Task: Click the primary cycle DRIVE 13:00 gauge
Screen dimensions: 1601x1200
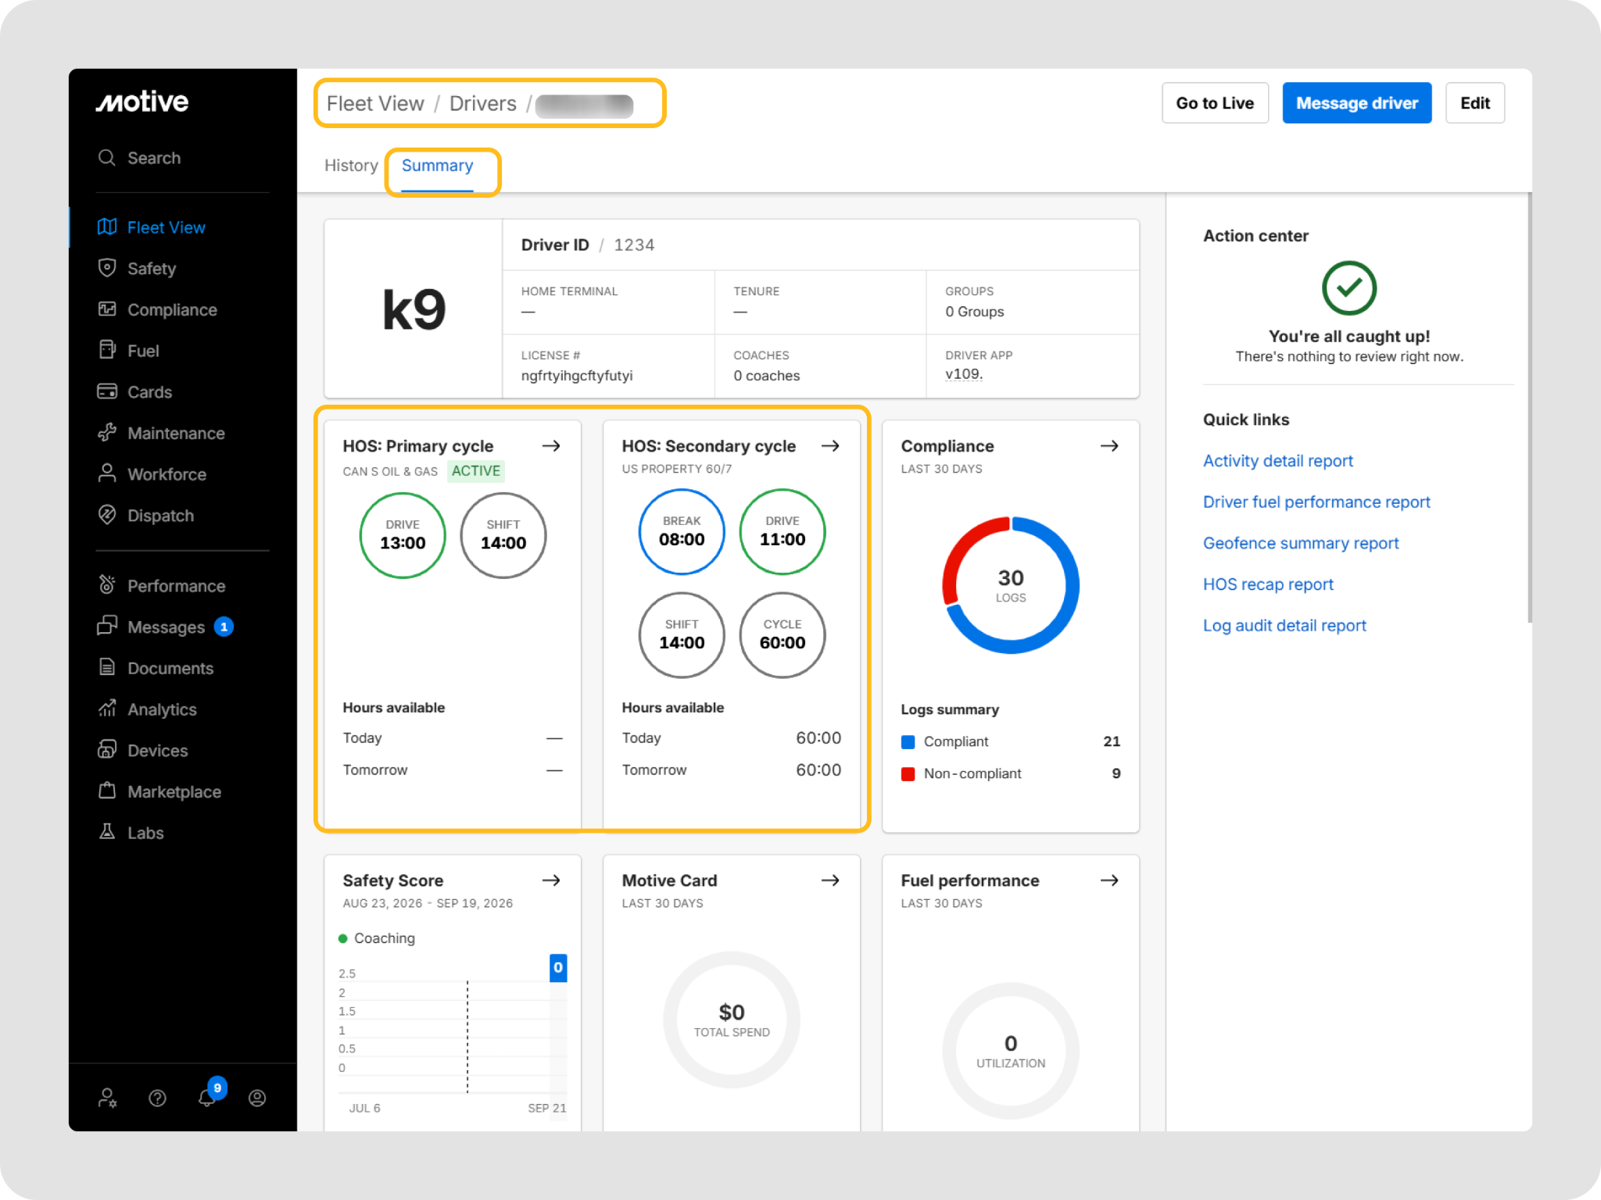Action: (x=403, y=535)
